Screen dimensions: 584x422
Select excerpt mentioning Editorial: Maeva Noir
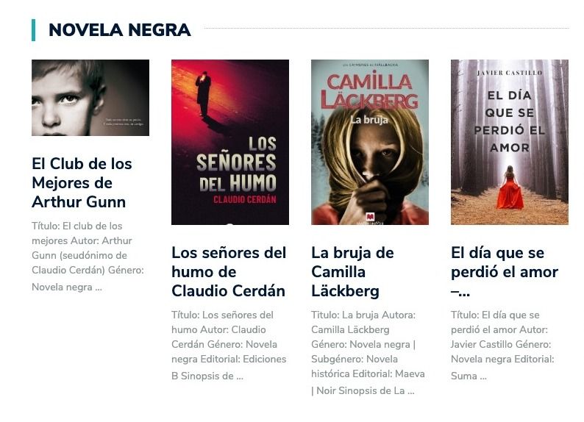pos(368,352)
